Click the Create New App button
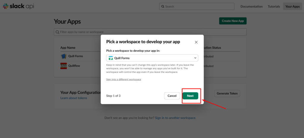Image resolution: width=304 pixels, height=138 pixels. (233, 21)
